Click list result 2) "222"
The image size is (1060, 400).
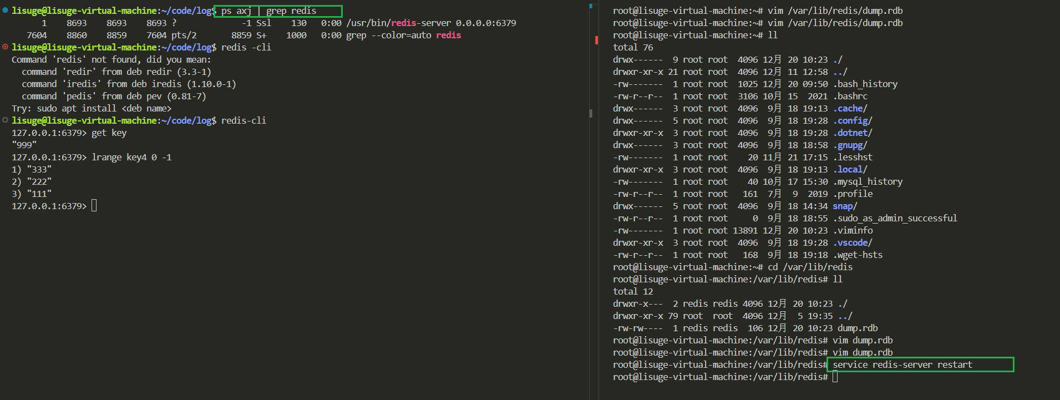(32, 181)
